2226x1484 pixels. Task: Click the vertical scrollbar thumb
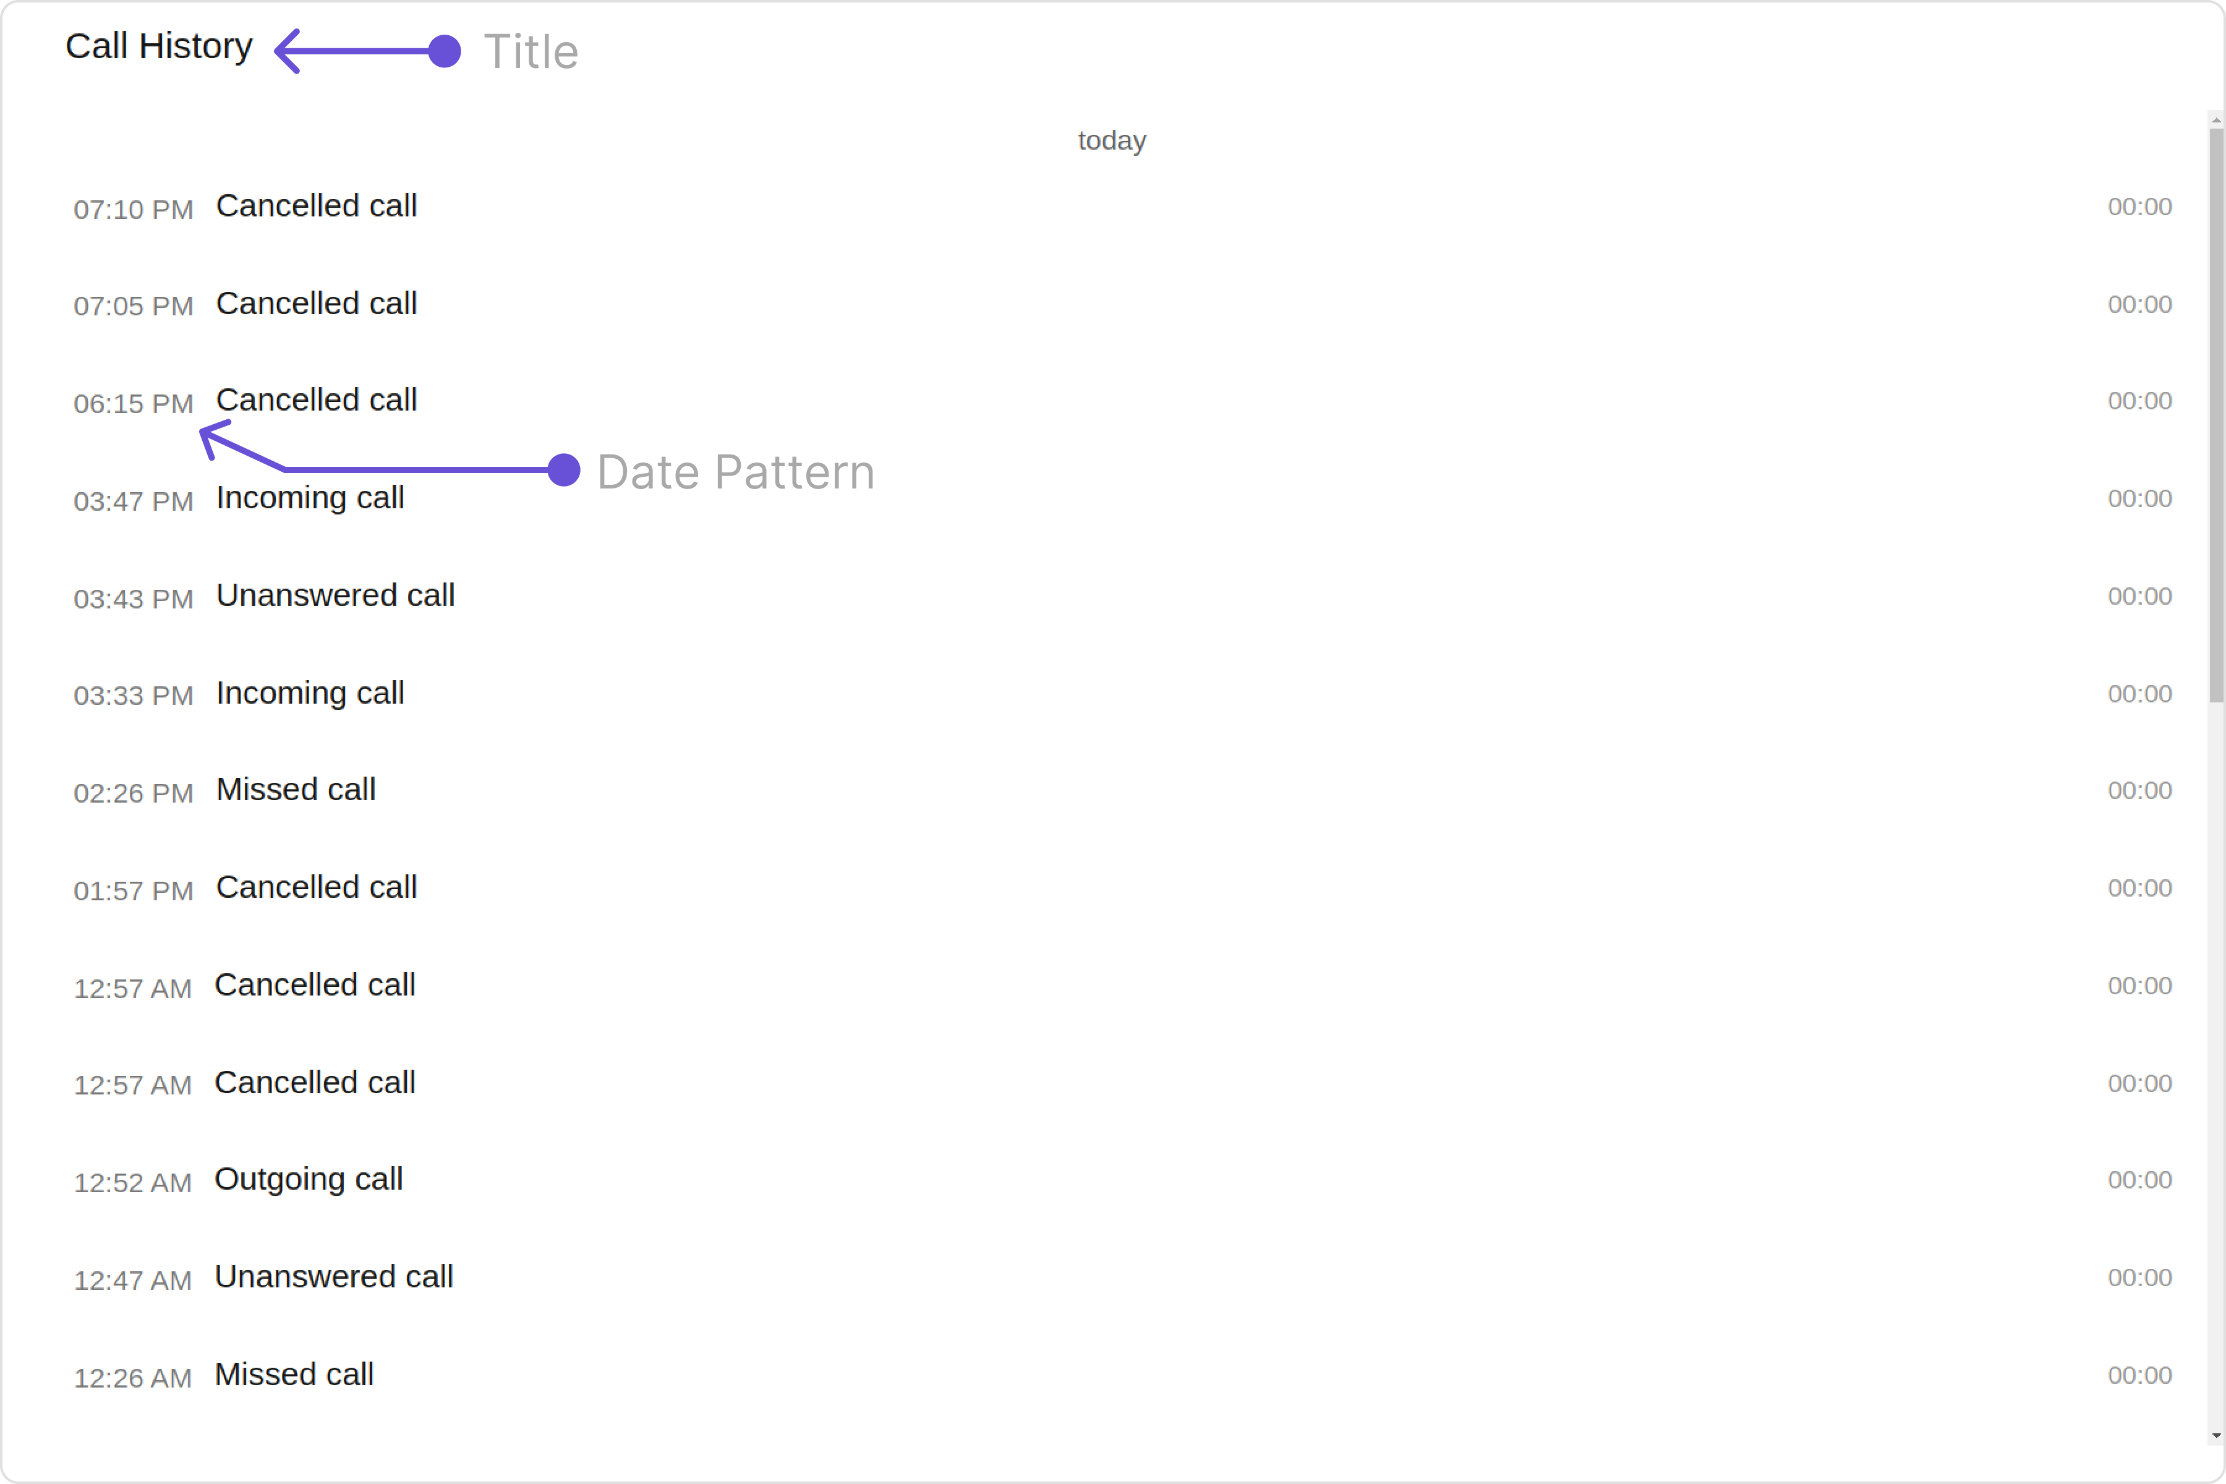2215,416
